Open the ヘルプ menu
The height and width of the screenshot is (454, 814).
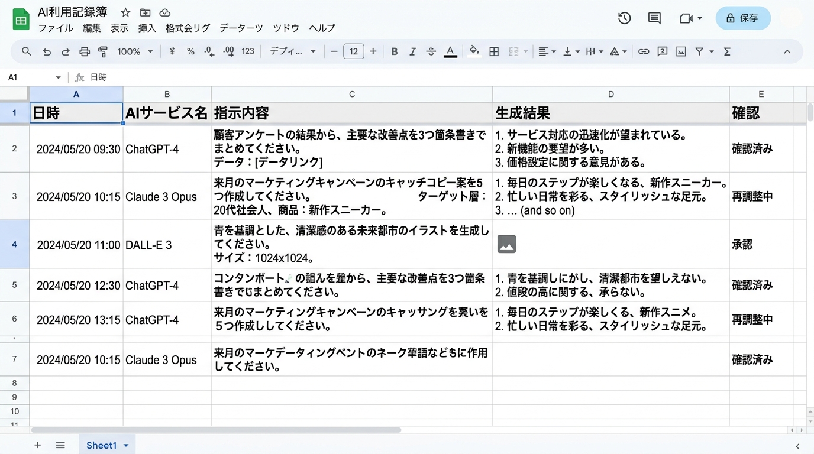click(x=322, y=28)
